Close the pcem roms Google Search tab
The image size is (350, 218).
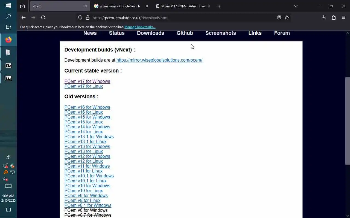[147, 6]
